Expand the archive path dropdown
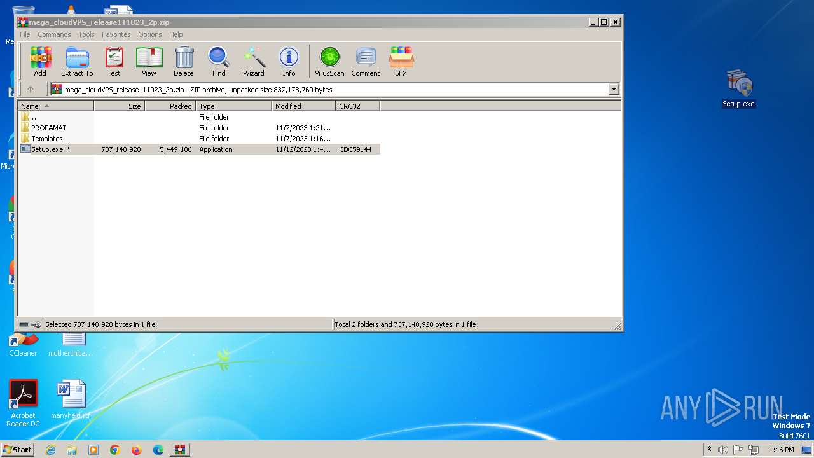Viewport: 814px width, 458px height. pos(614,90)
